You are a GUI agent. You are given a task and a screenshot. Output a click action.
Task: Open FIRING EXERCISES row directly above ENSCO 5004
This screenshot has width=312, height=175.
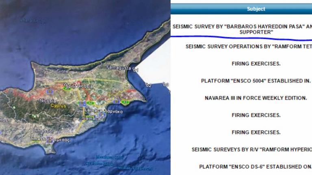coord(256,64)
